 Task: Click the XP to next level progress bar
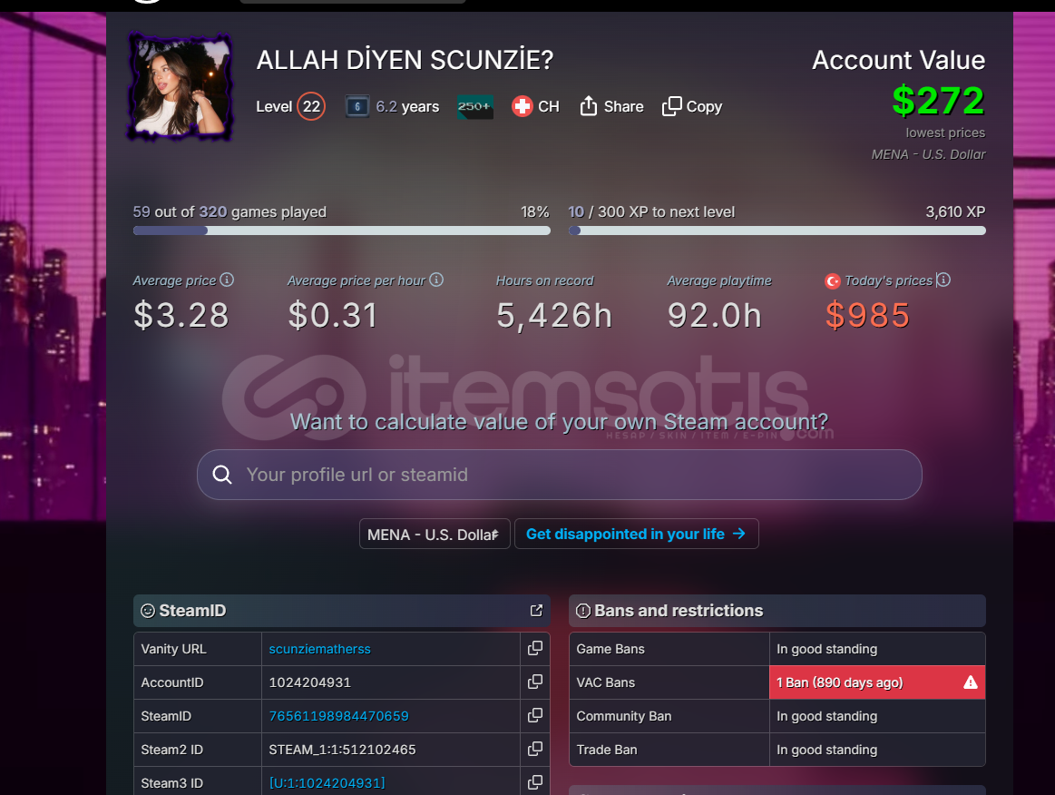point(777,231)
